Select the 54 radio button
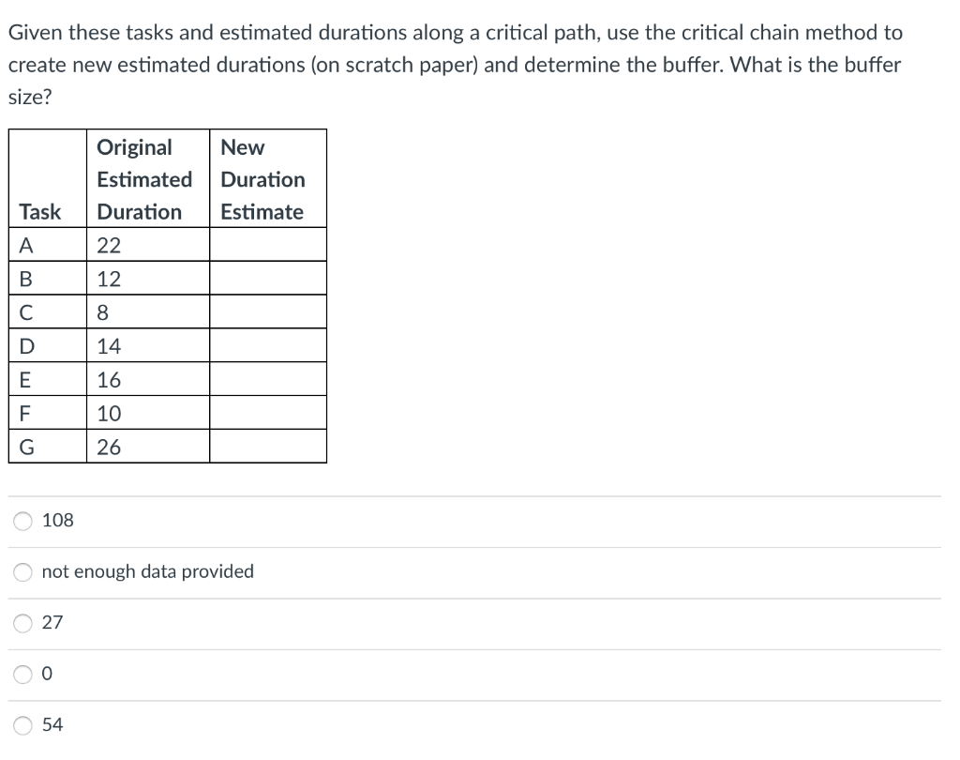Screen dimensions: 960x760 click(22, 723)
